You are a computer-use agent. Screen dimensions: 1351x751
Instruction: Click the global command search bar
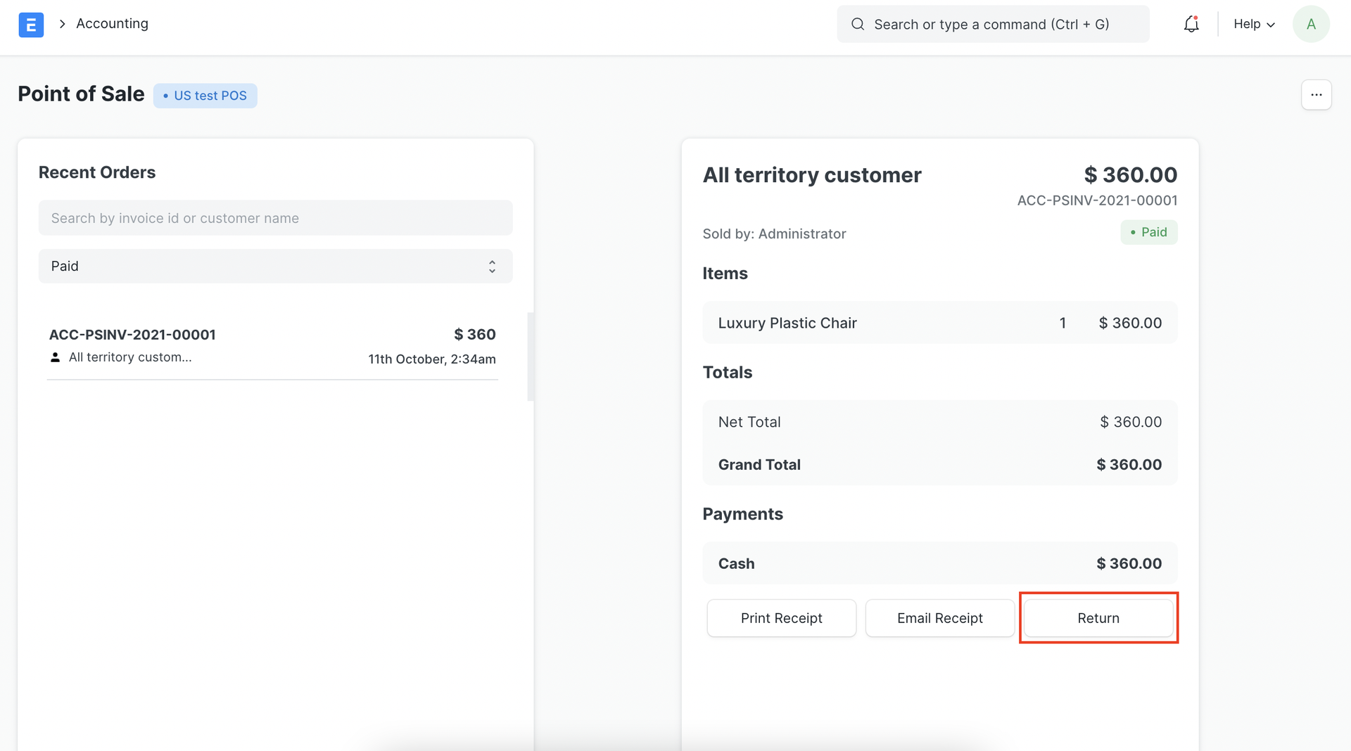click(992, 25)
